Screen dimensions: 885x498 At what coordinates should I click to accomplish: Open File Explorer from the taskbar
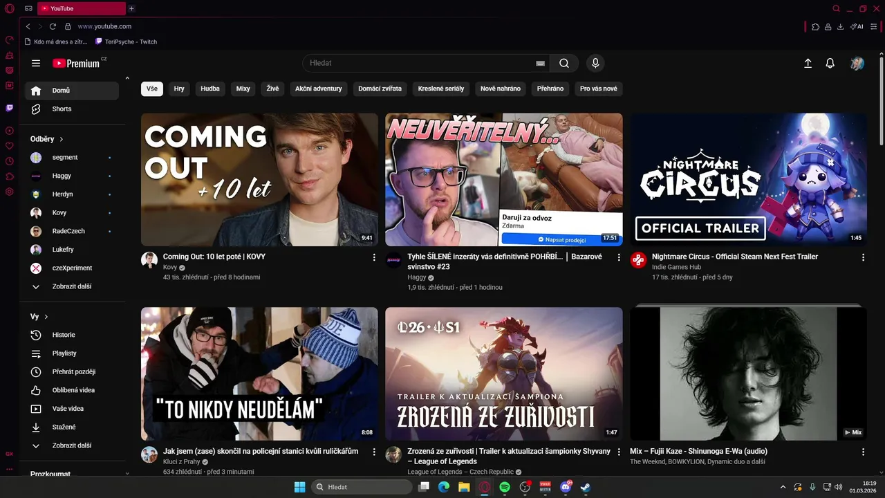click(464, 487)
